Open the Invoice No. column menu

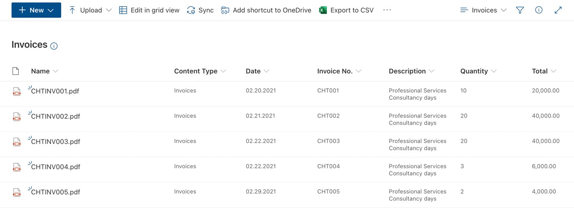(339, 71)
